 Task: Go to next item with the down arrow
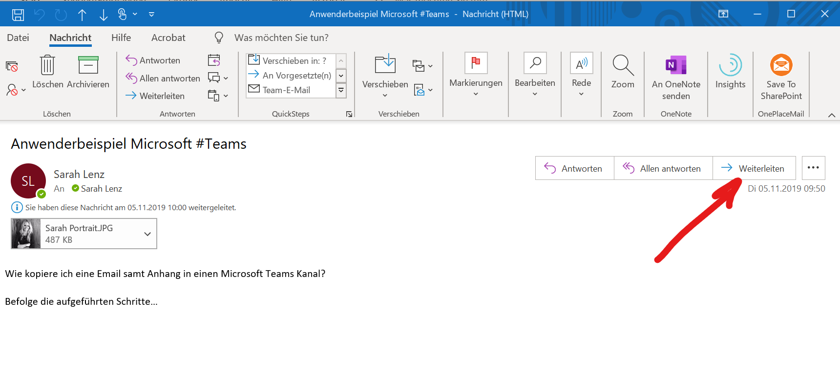(x=104, y=15)
